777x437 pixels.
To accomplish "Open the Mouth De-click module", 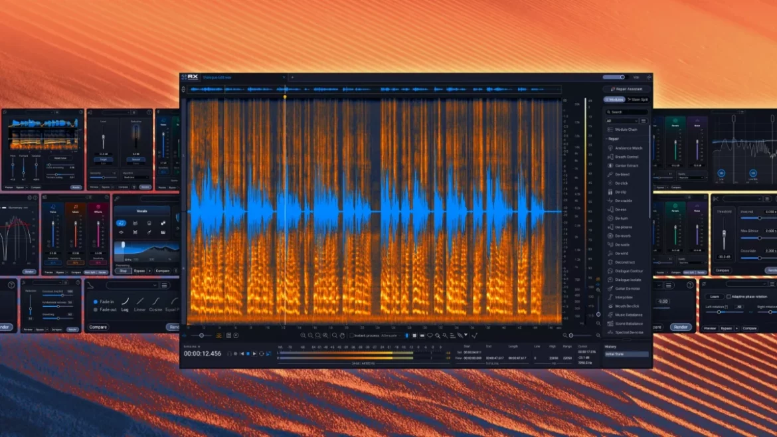I will tap(624, 307).
